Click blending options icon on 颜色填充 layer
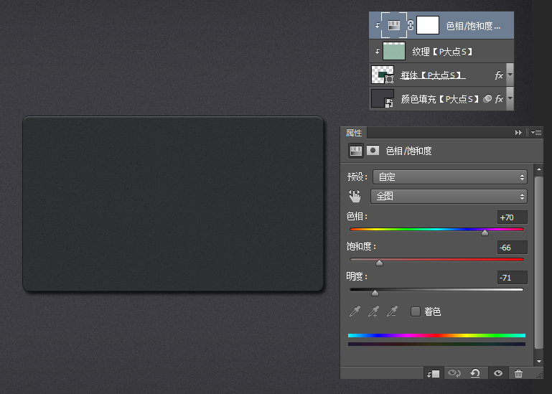 pyautogui.click(x=487, y=99)
